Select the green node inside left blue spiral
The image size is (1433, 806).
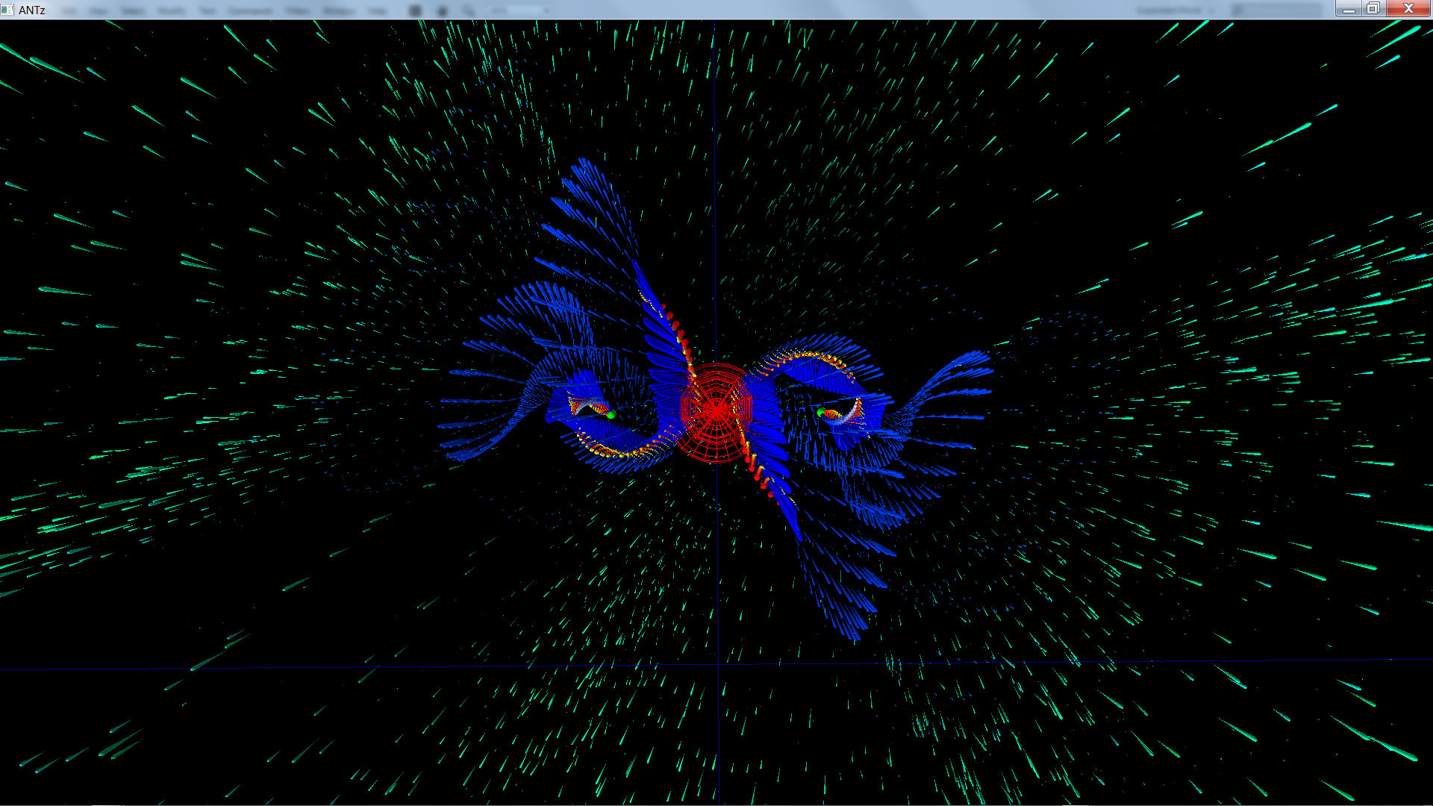[x=611, y=415]
